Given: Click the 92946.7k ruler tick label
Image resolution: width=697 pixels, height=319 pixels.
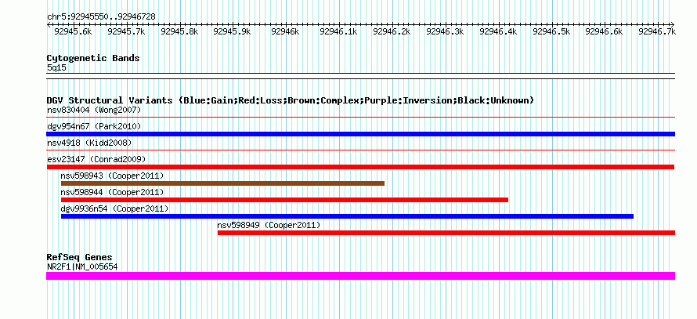Looking at the screenshot, I should [657, 31].
